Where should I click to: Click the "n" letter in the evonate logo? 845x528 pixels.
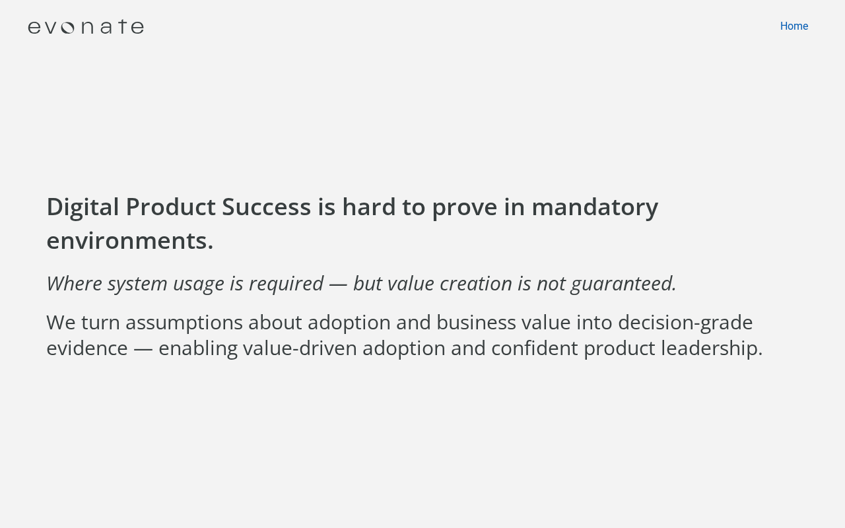click(x=87, y=28)
